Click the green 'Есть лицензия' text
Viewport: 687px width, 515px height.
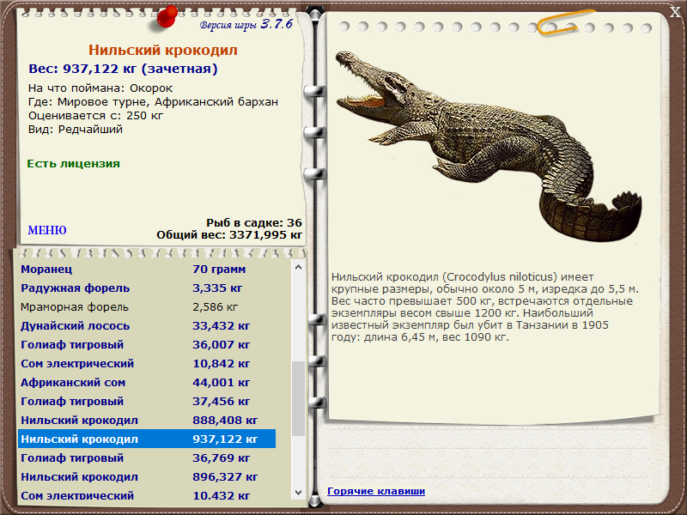pos(73,164)
